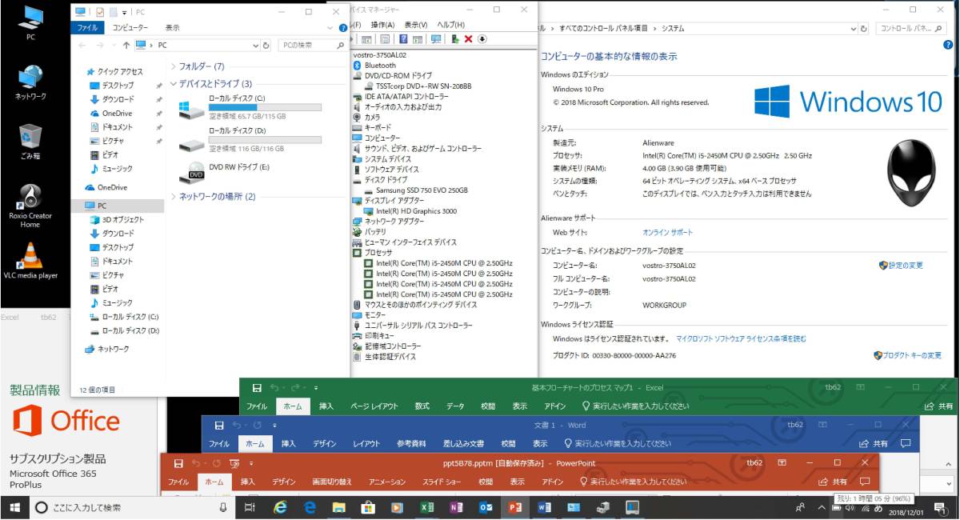Switch to 差し込み文書 tab in Word
Viewport: 960px width, 520px height.
[463, 444]
